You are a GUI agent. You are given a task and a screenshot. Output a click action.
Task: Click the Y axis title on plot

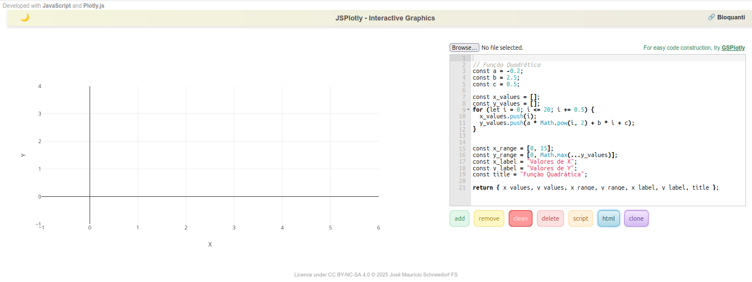coord(23,155)
